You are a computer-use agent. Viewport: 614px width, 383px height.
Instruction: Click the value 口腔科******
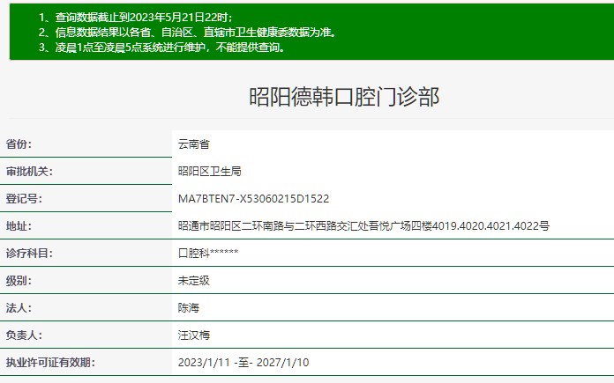click(208, 254)
